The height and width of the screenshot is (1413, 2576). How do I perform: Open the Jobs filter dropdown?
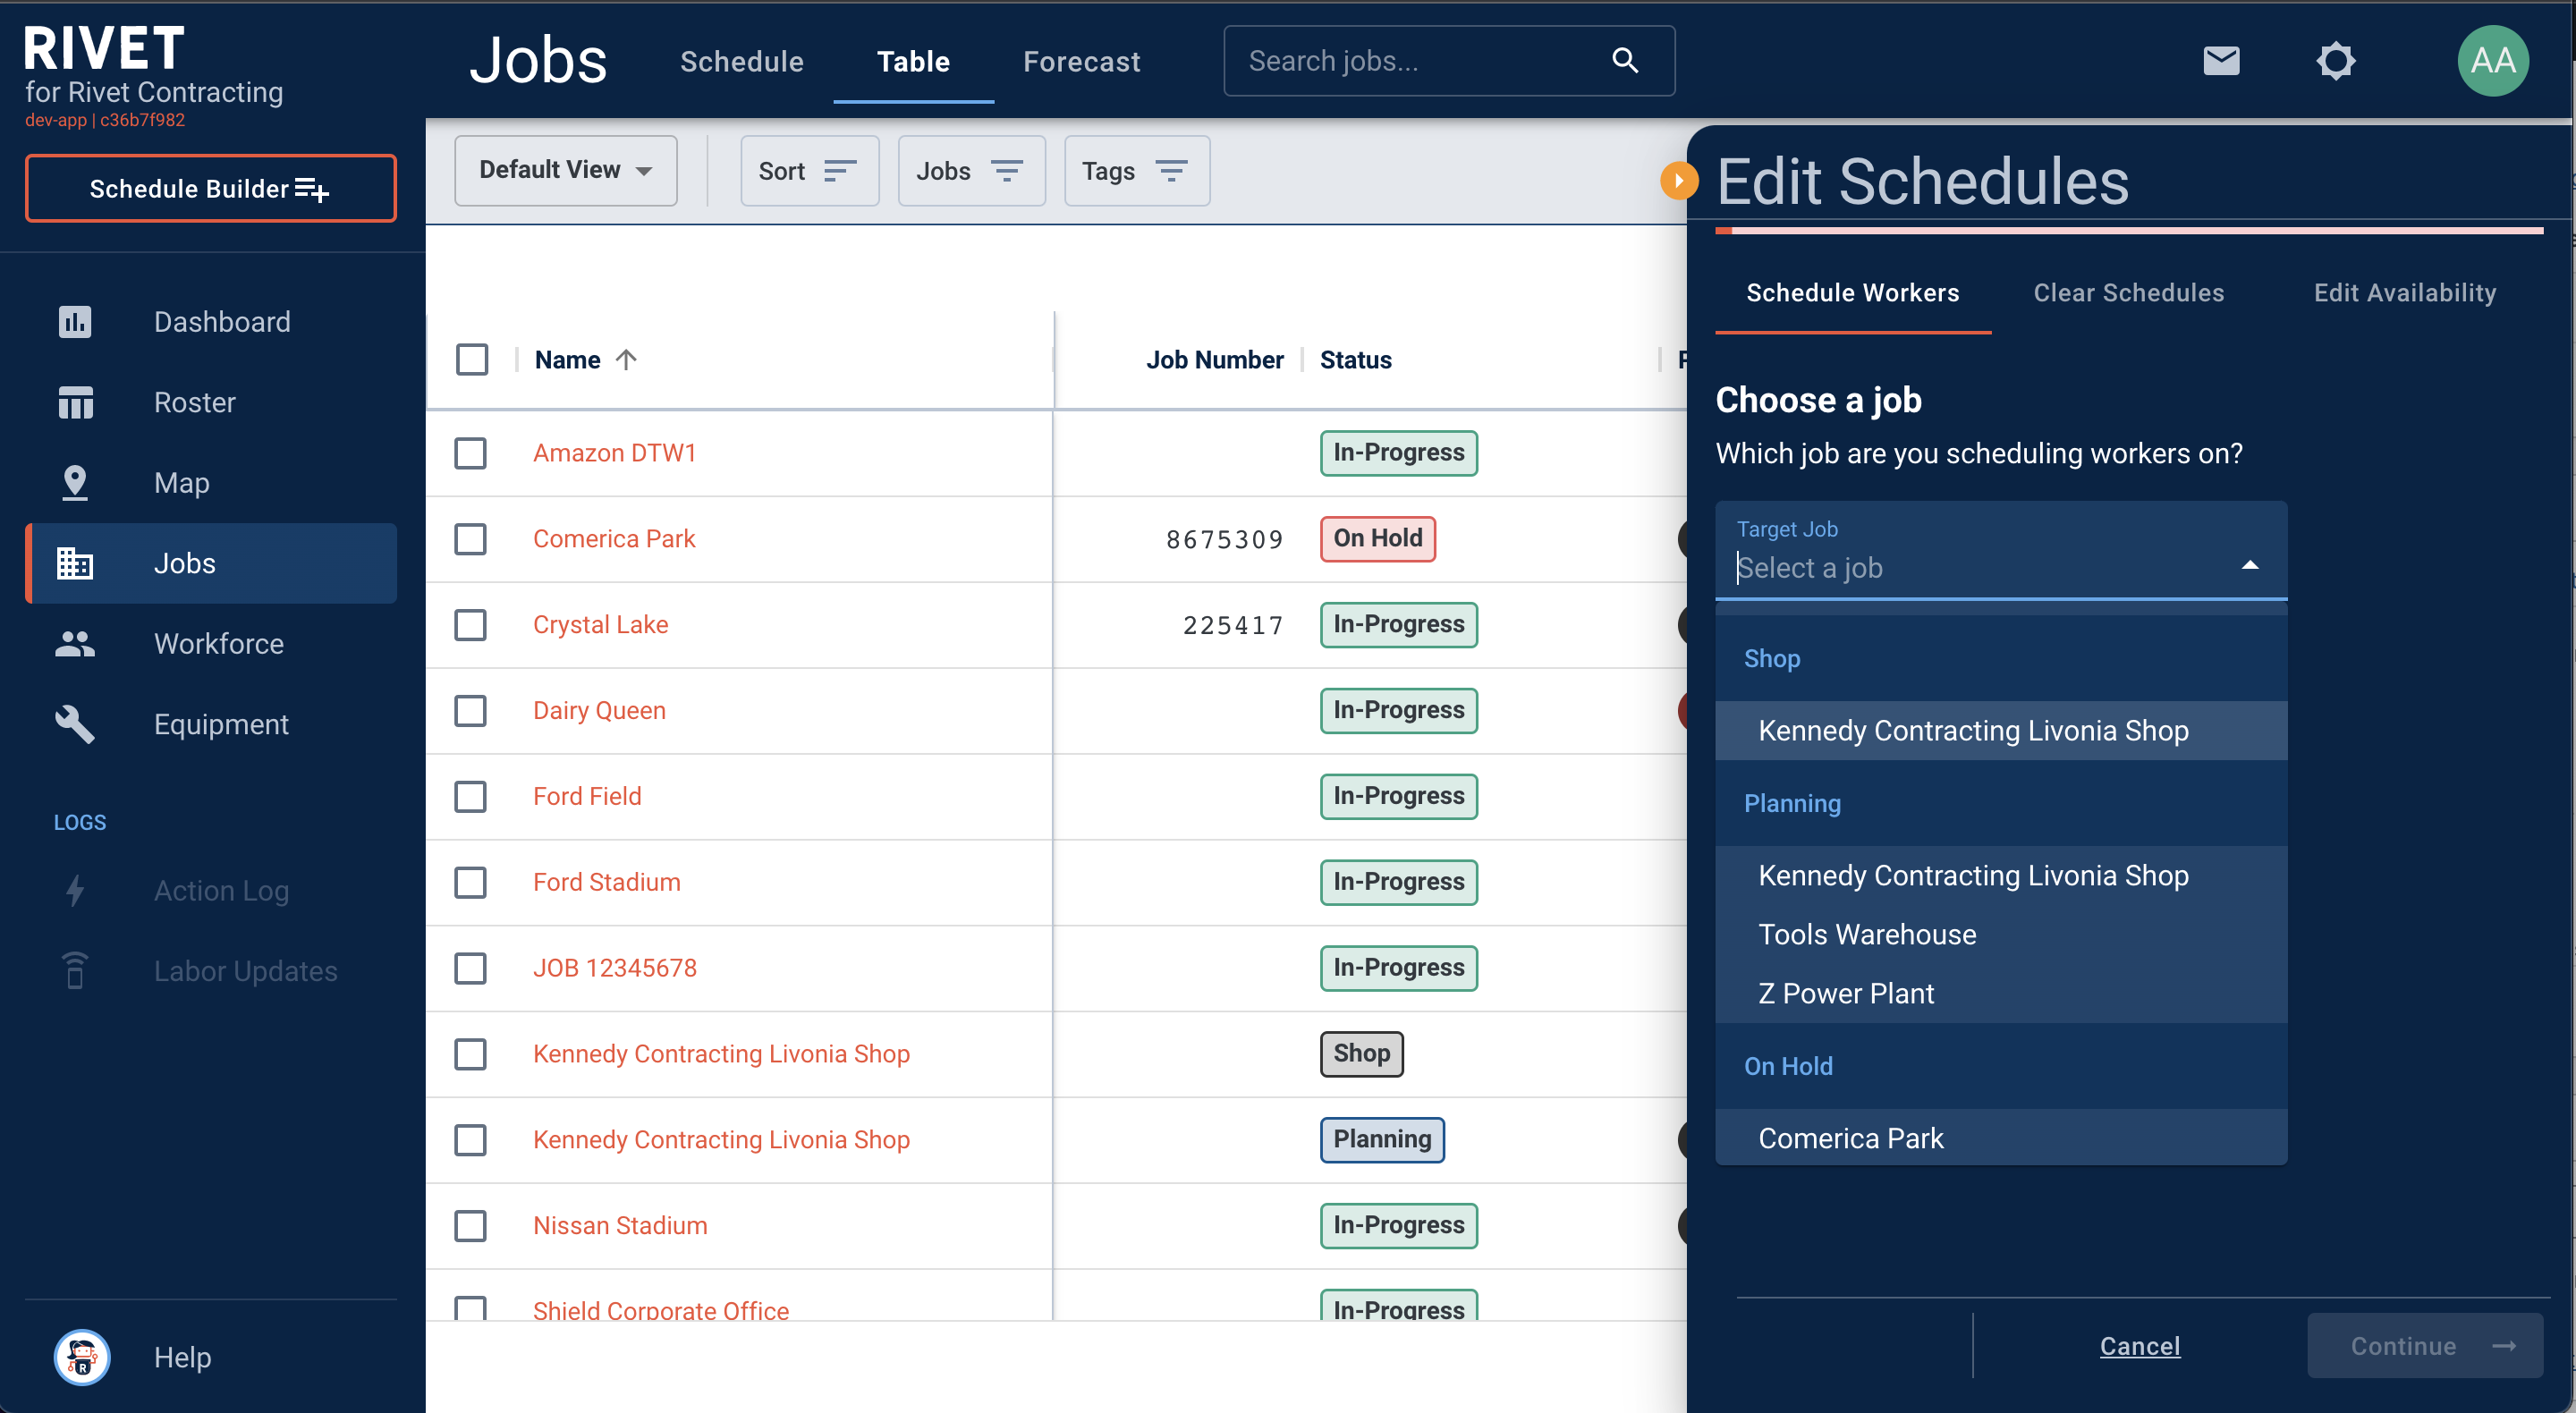(x=971, y=171)
